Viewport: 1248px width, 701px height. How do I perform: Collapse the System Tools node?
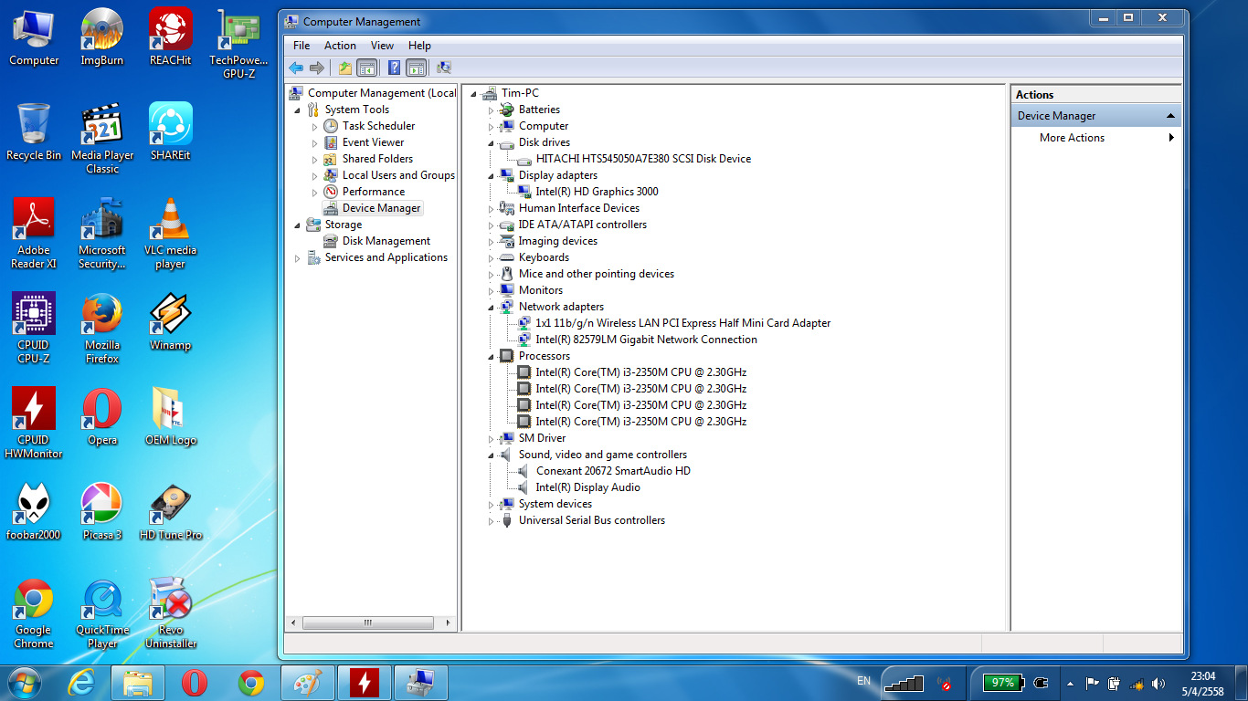coord(297,110)
